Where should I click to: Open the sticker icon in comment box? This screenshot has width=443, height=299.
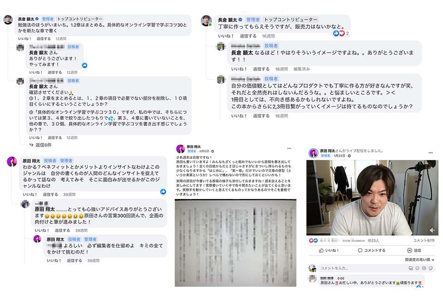[x=431, y=268]
